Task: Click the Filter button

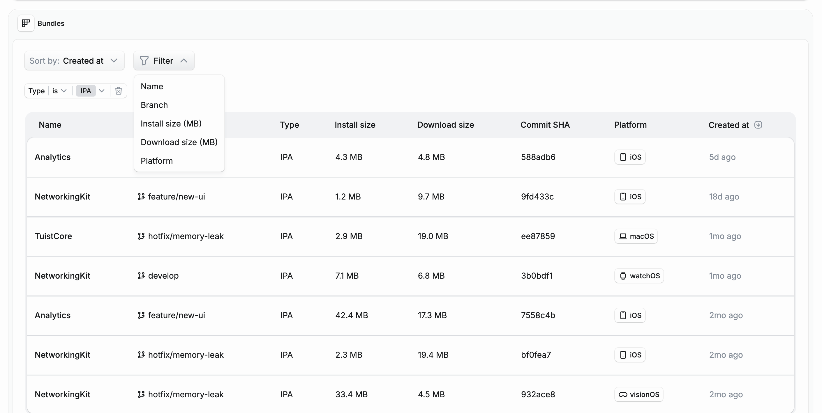Action: coord(164,60)
